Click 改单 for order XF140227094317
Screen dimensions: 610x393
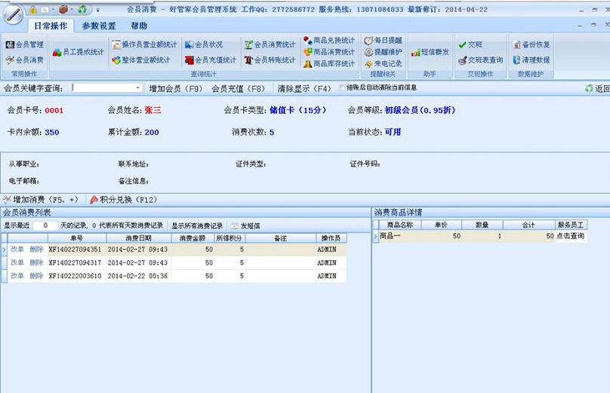[17, 263]
